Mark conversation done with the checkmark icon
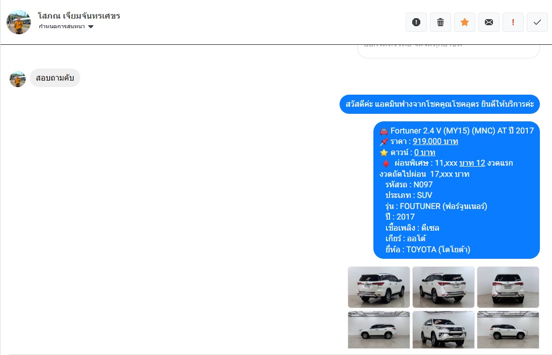The width and height of the screenshot is (552, 355). (537, 22)
